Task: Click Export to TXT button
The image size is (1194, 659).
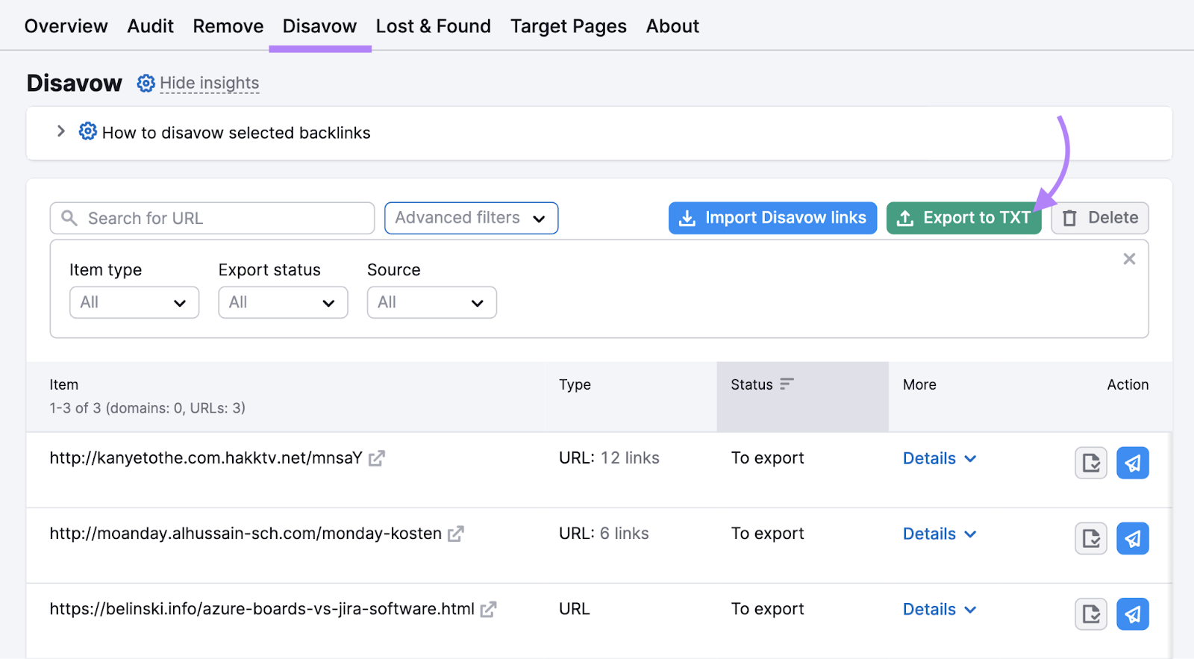Action: 963,218
